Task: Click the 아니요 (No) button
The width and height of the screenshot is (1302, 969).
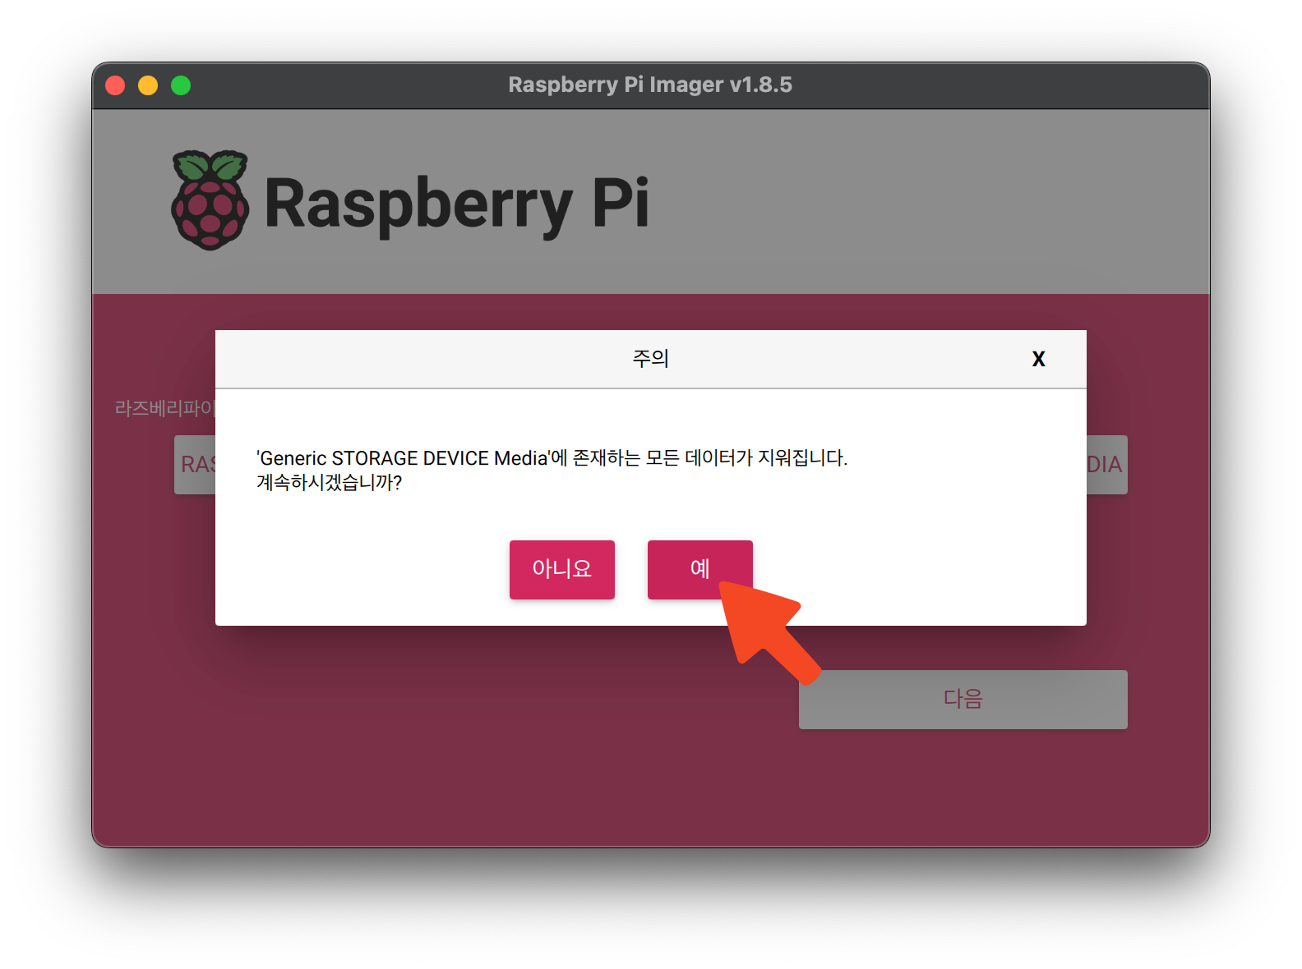Action: pyautogui.click(x=562, y=569)
